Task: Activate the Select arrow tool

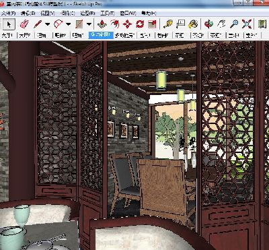Action: (9, 24)
